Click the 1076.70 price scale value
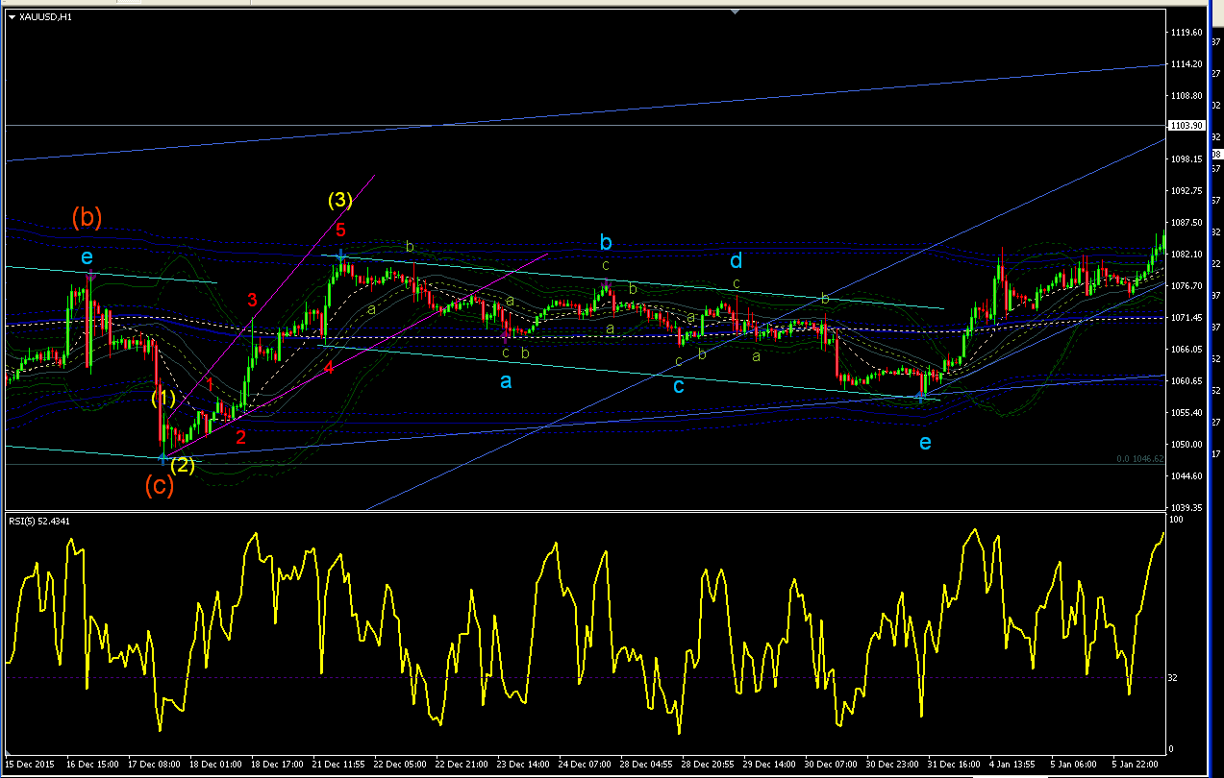 (x=1187, y=286)
